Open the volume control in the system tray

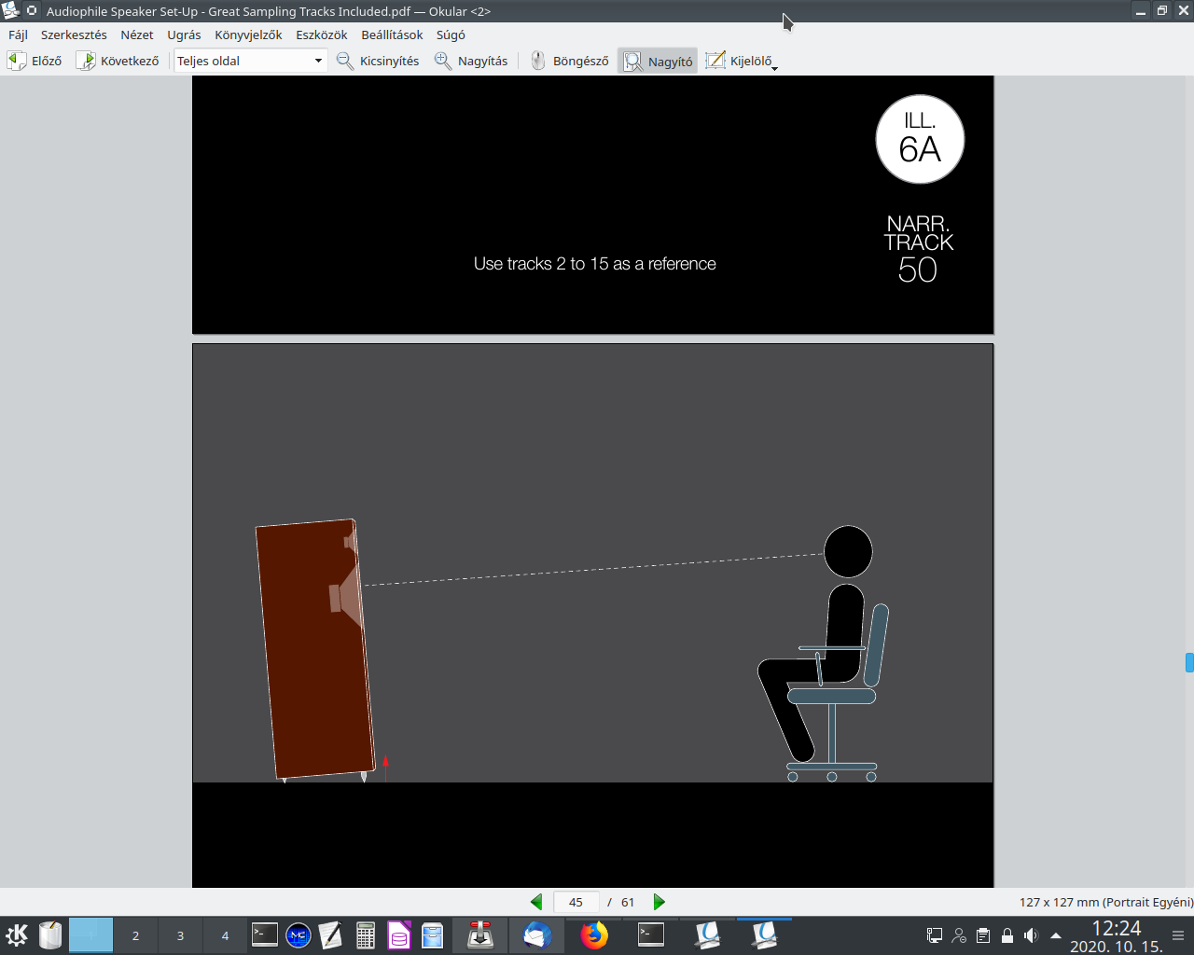coord(1031,934)
